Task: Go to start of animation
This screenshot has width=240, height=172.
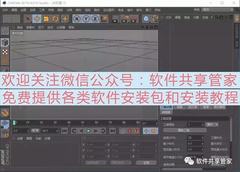Action: tap(64, 131)
